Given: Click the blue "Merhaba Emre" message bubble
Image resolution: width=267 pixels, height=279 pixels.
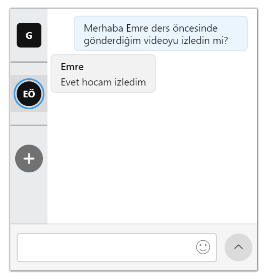Looking at the screenshot, I should tap(161, 33).
